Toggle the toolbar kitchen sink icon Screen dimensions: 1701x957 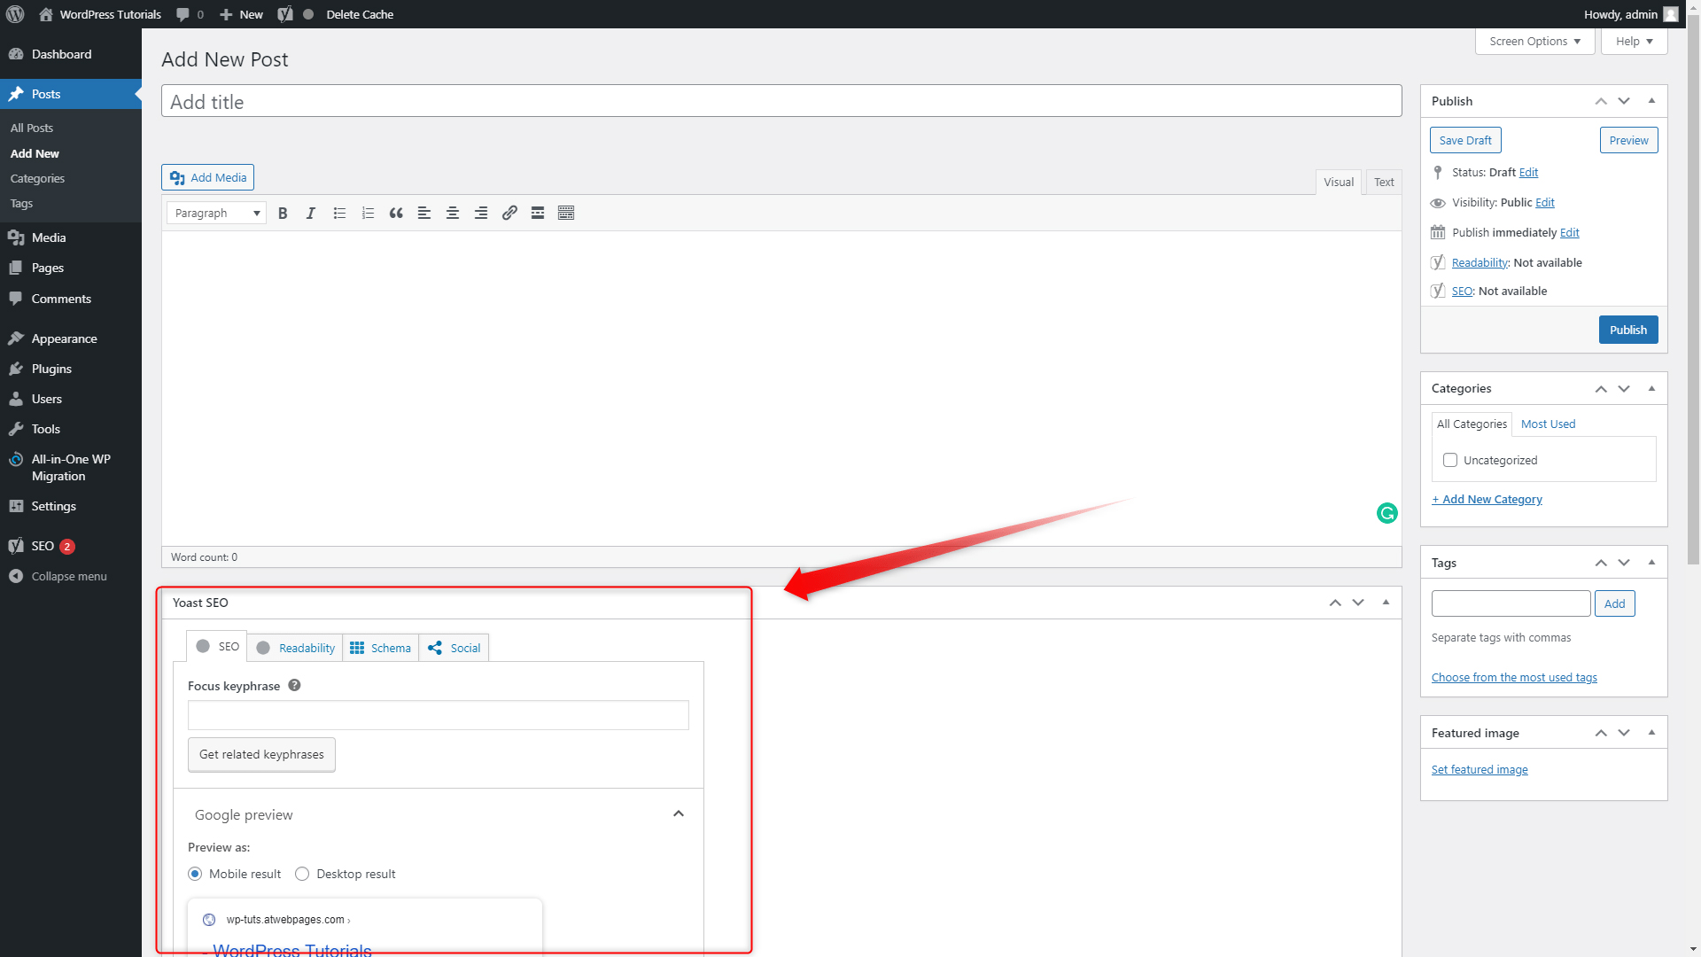[566, 213]
